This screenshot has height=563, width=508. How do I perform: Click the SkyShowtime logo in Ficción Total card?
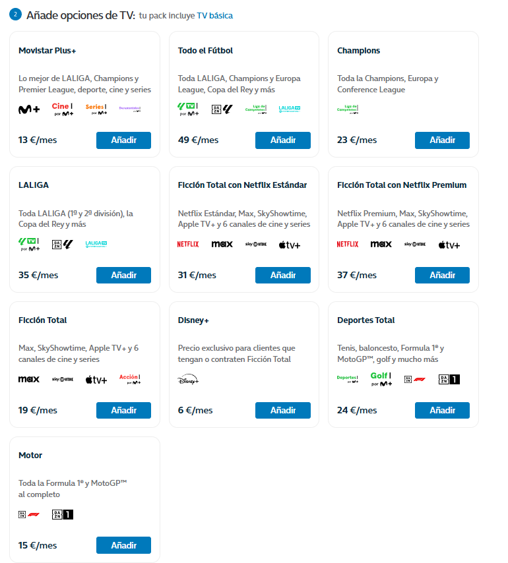(63, 380)
